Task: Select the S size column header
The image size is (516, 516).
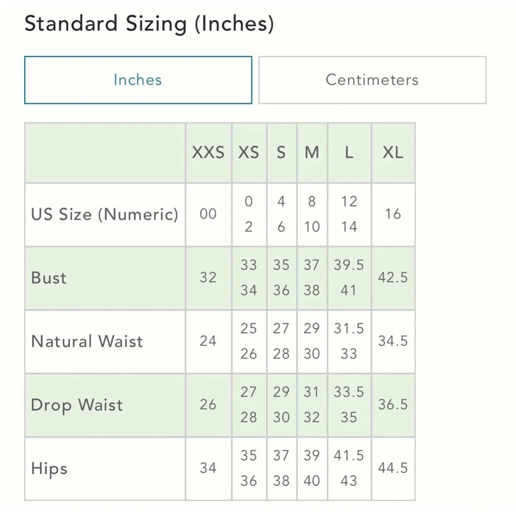Action: point(281,153)
